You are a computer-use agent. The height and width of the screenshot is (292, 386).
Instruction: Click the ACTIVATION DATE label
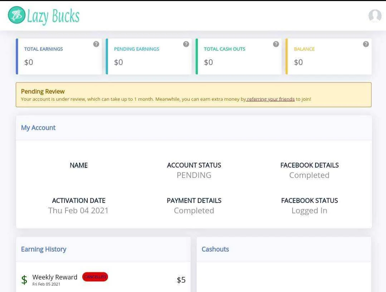click(x=79, y=201)
